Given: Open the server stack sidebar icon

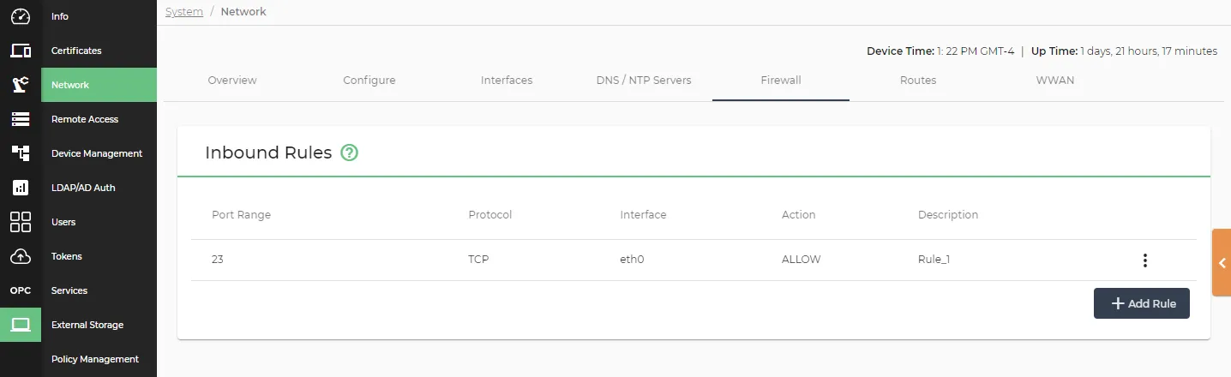Looking at the screenshot, I should coord(21,119).
